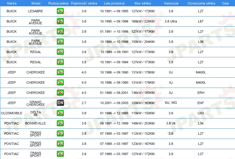Click the petrol icon in the Park Avenue 01.1991 row
Image resolution: width=235 pixels, height=159 pixels.
pyautogui.click(x=60, y=31)
